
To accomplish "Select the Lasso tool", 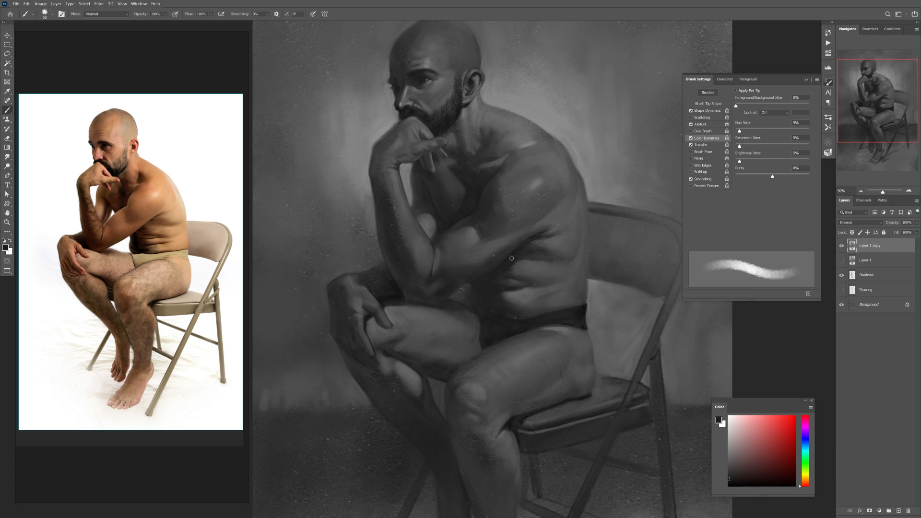I will tap(7, 54).
